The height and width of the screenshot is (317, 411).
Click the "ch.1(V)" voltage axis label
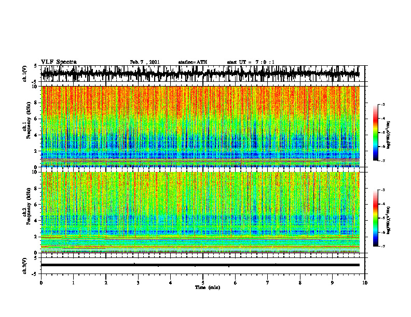24,74
